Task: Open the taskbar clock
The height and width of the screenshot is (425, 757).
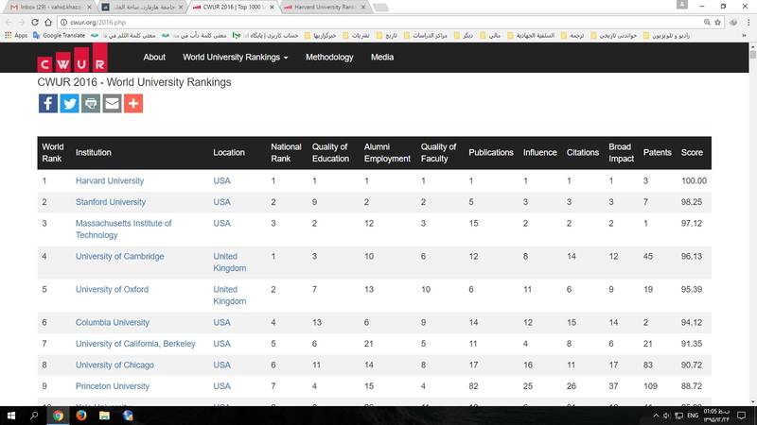Action: (x=716, y=416)
